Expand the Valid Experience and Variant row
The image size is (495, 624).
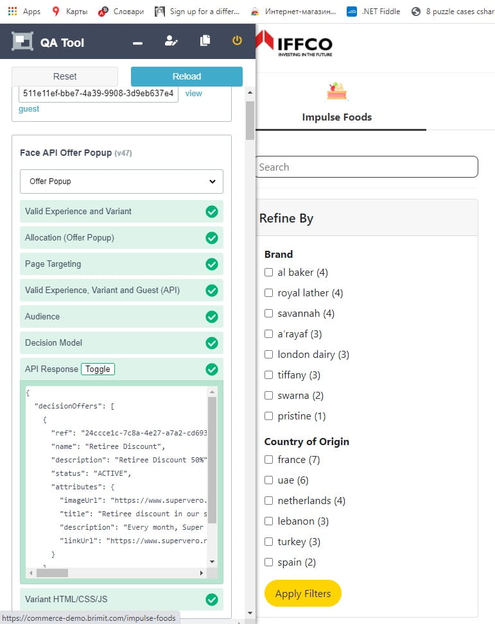click(121, 212)
